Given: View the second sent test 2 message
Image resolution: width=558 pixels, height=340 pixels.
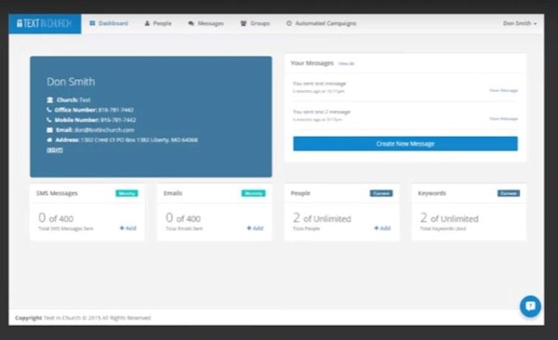Looking at the screenshot, I should [x=503, y=118].
